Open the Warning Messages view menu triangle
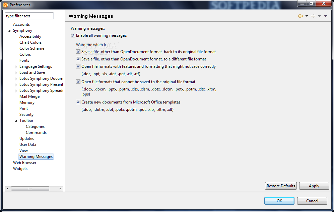Viewport: 334px width, 212px height. [x=326, y=16]
